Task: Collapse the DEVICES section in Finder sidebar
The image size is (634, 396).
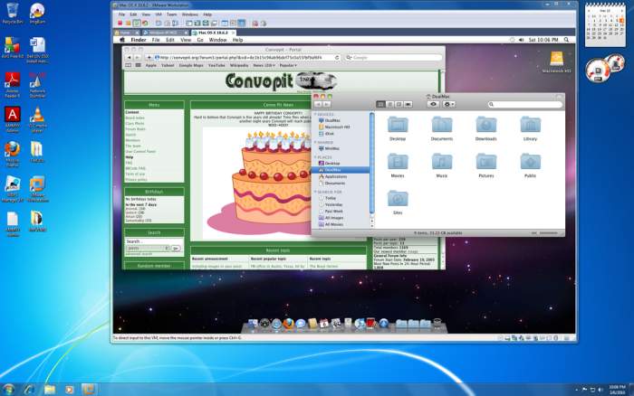Action: click(x=316, y=115)
